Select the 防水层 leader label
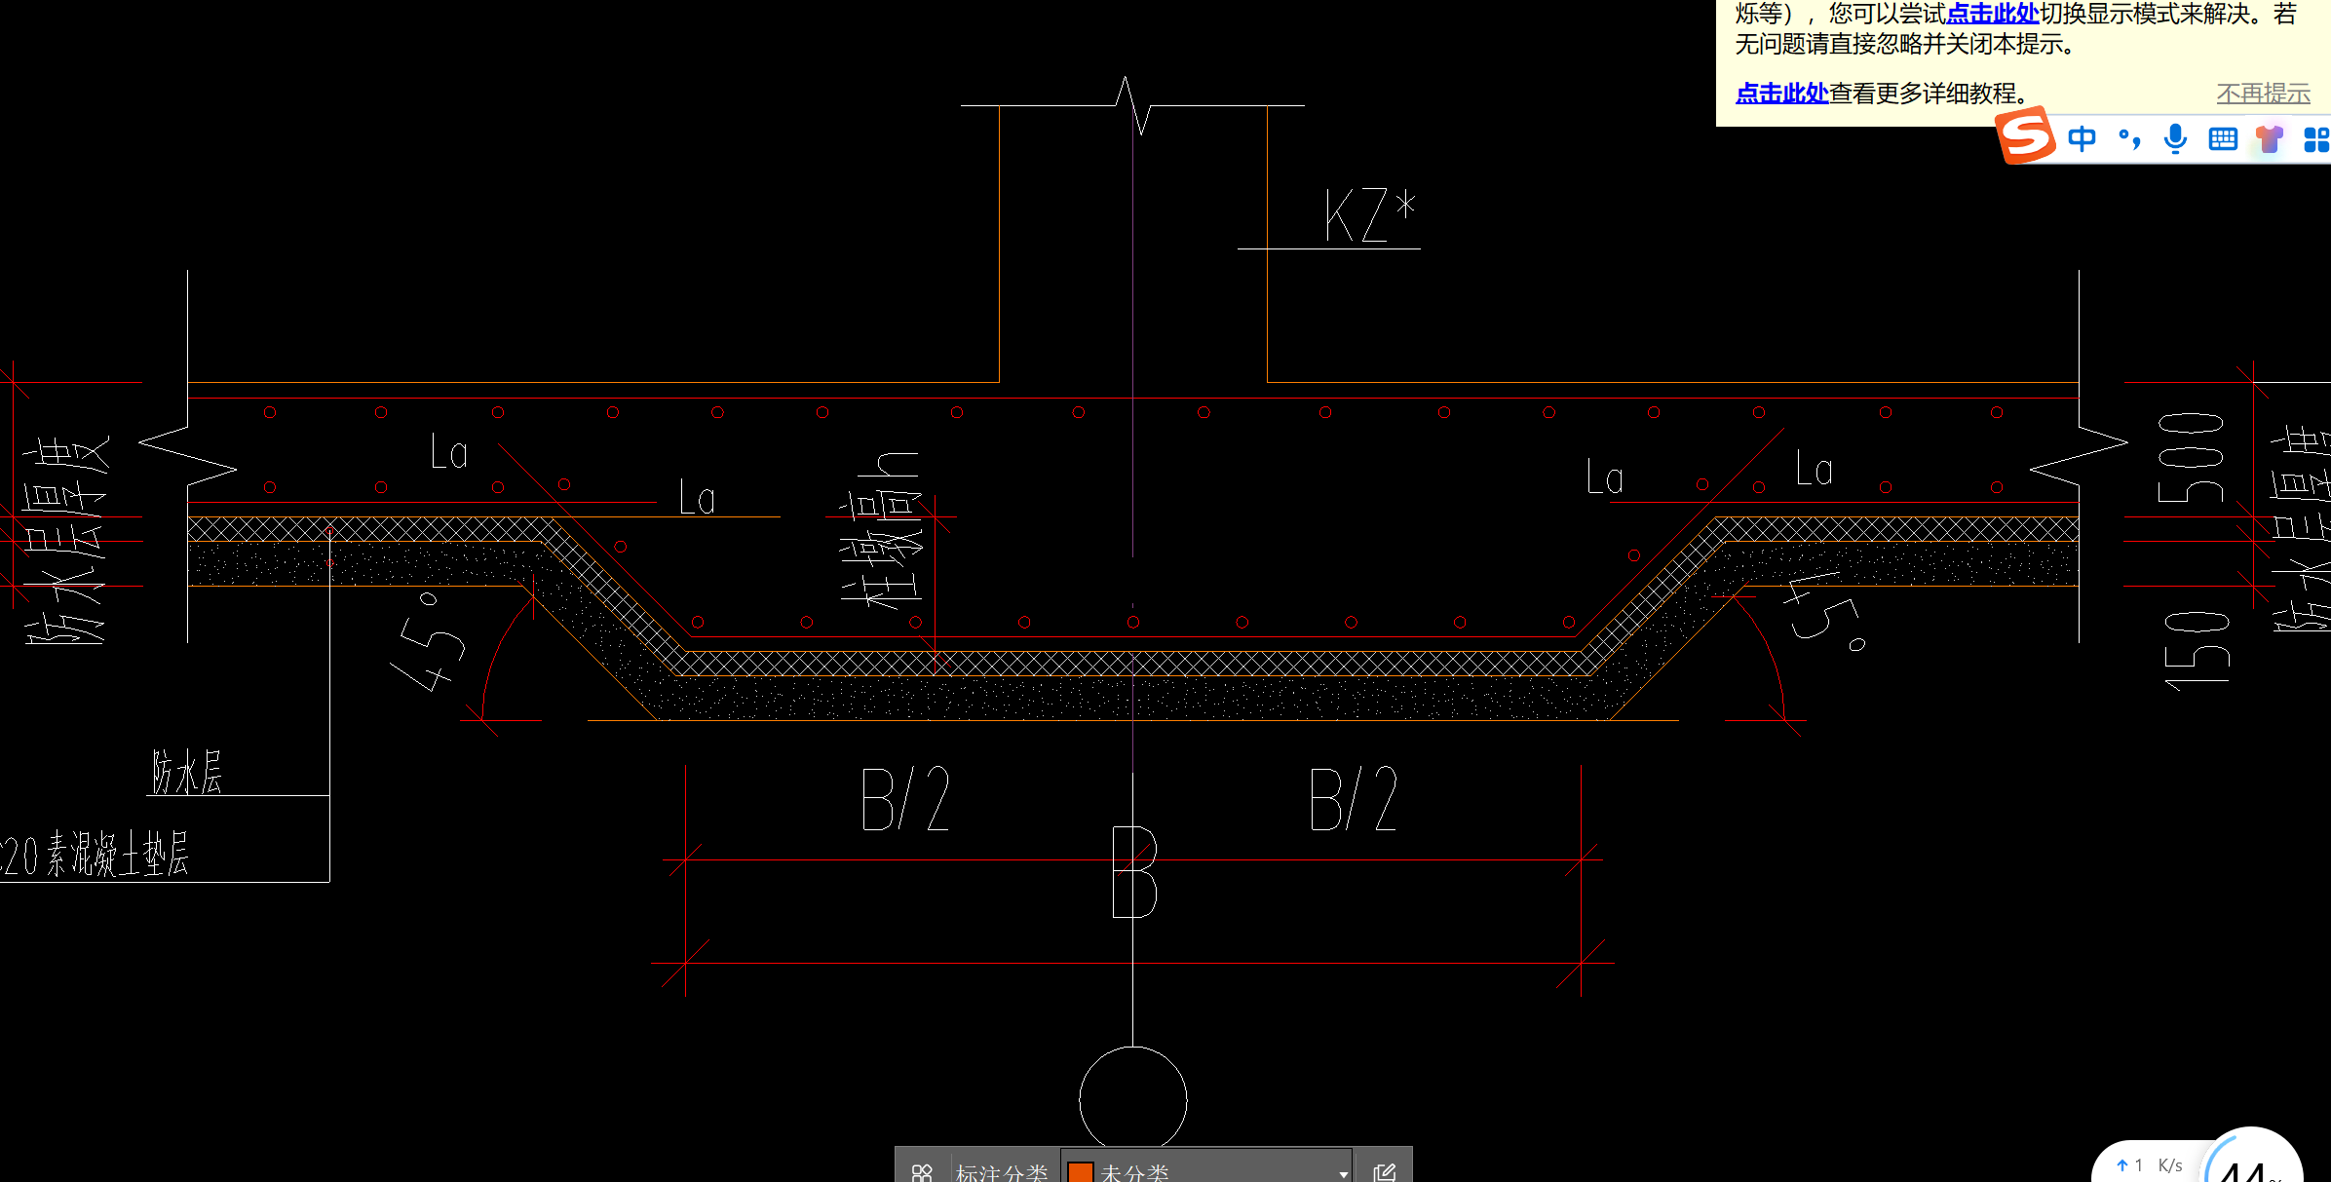The width and height of the screenshot is (2331, 1182). (x=186, y=773)
